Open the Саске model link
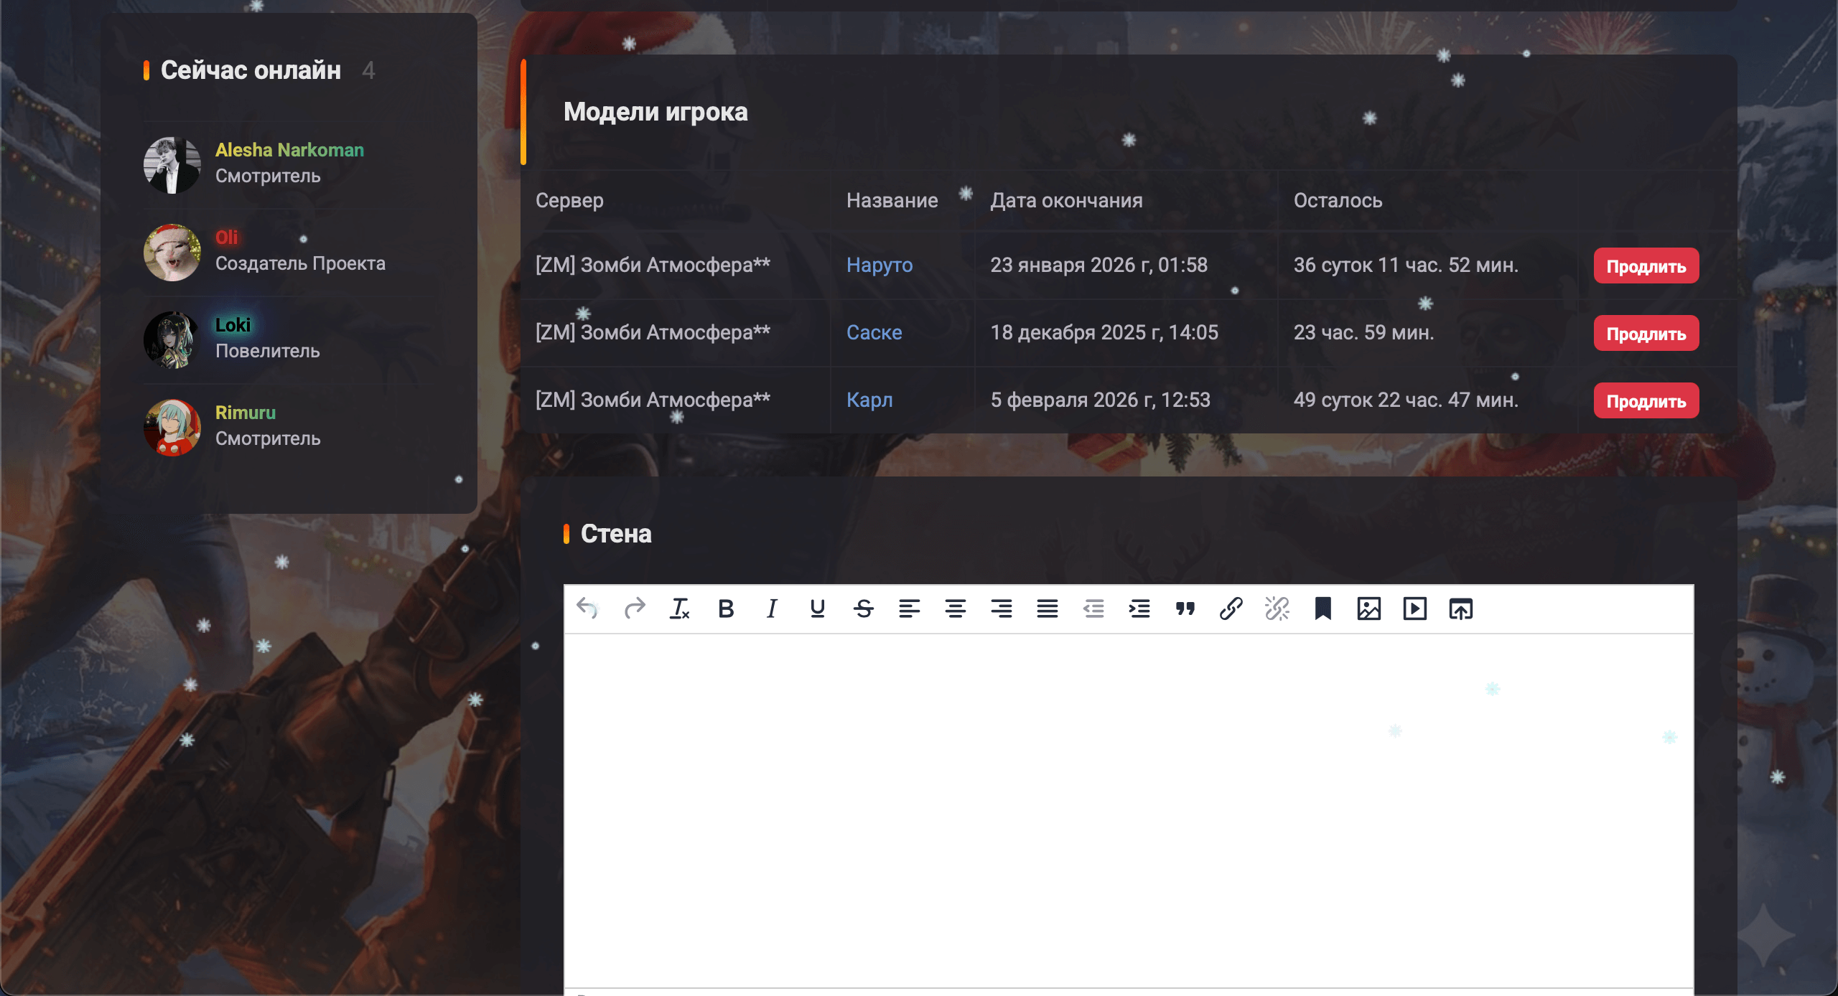Image resolution: width=1838 pixels, height=996 pixels. click(x=874, y=332)
